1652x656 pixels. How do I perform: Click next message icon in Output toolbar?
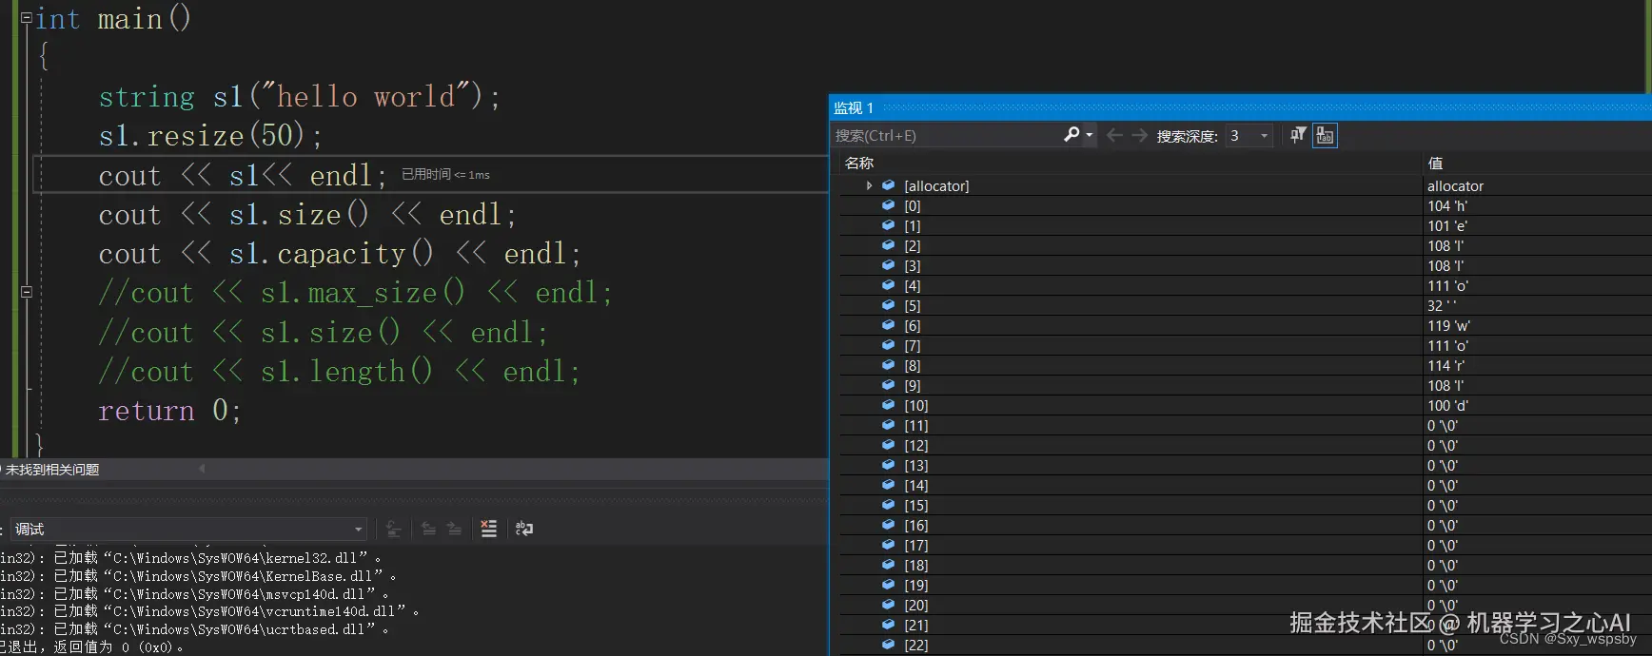click(455, 529)
